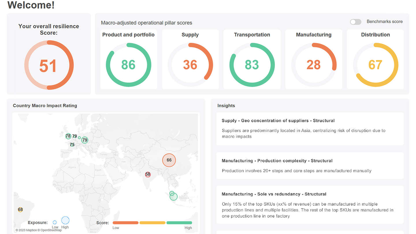416x234 pixels.
Task: Click the largest green bubble near Indonesia
Action: coord(174,197)
